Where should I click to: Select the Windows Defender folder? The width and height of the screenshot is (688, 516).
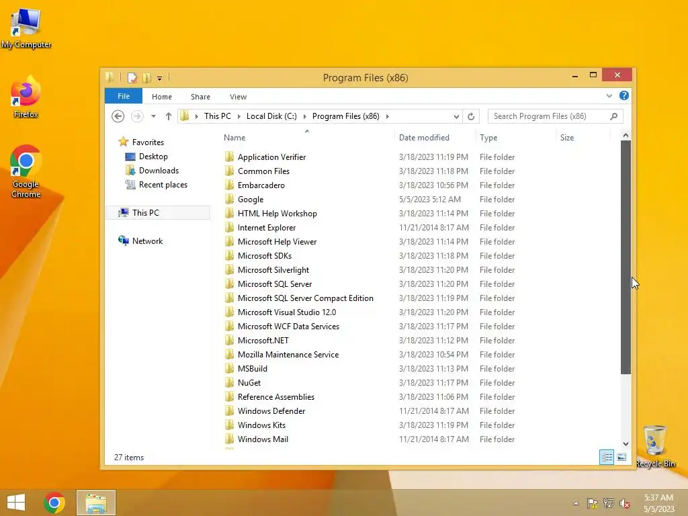coord(271,411)
